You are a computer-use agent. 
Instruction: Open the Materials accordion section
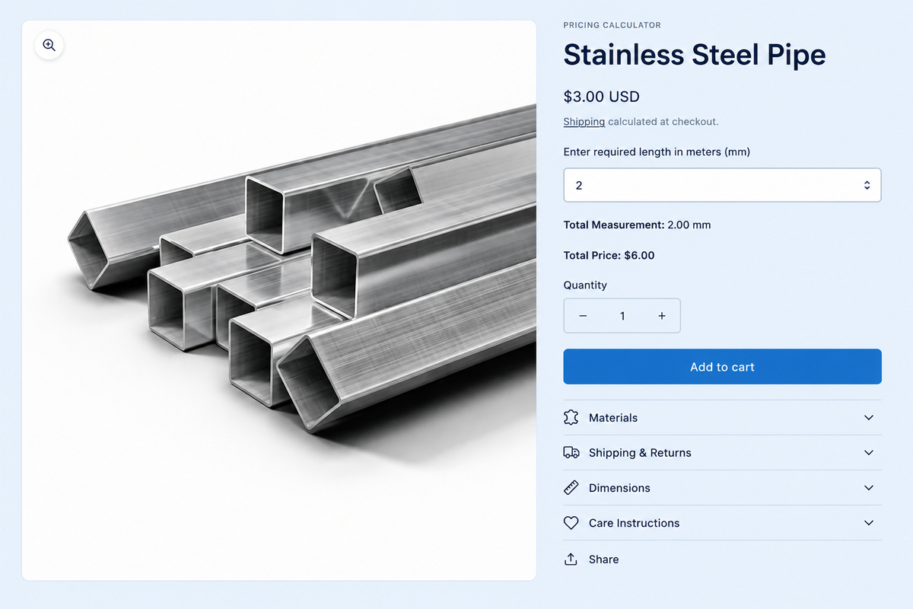tap(722, 417)
